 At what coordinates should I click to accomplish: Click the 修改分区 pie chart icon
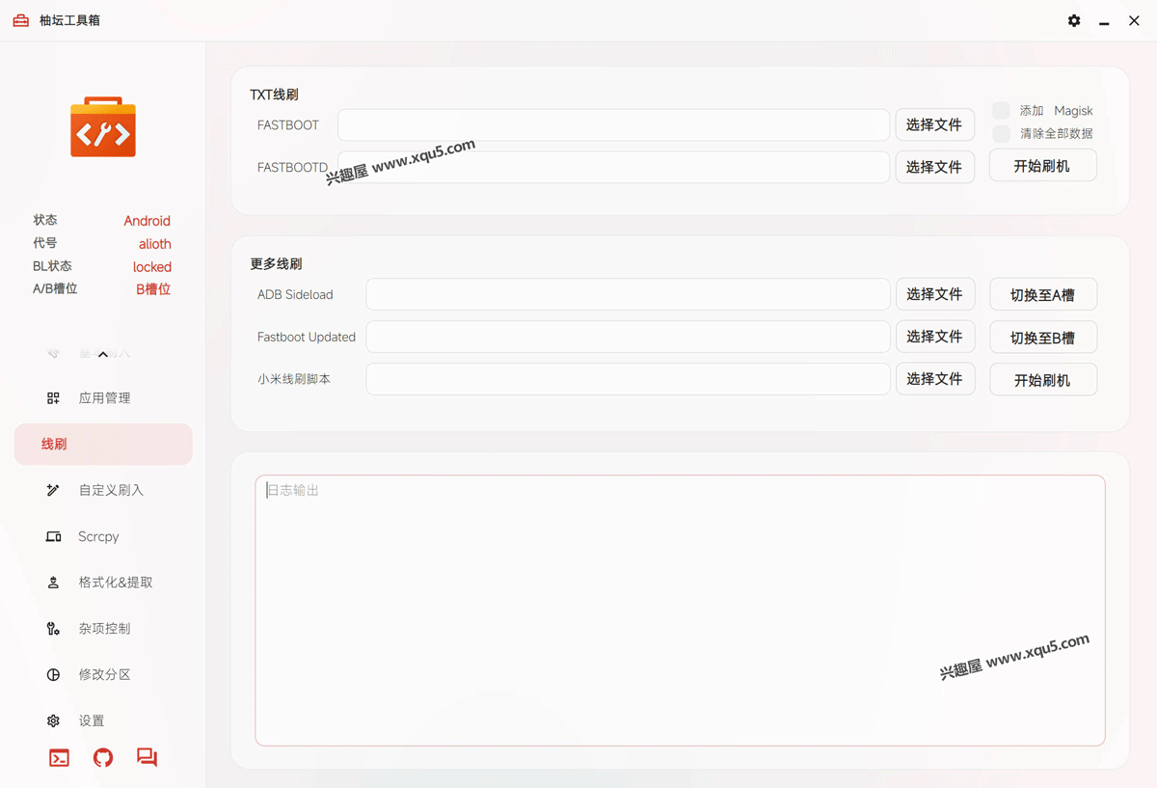[53, 675]
